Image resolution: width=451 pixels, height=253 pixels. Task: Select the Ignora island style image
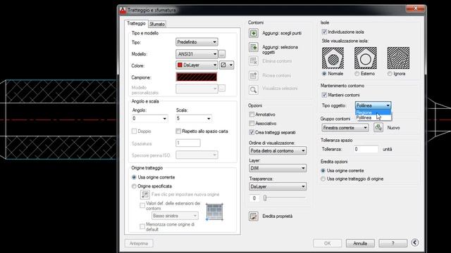pyautogui.click(x=398, y=58)
